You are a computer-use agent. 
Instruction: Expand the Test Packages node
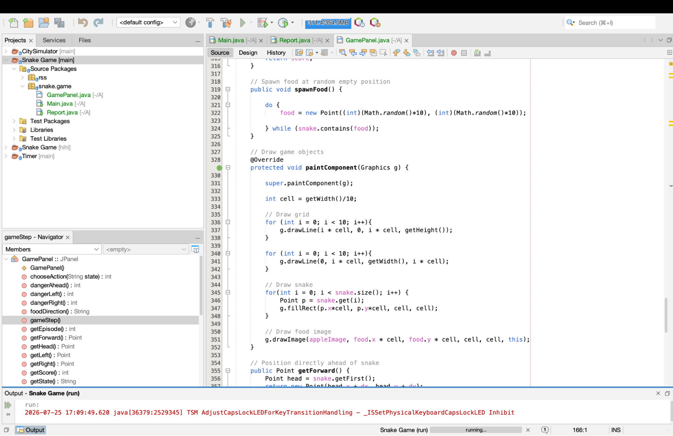(x=14, y=121)
